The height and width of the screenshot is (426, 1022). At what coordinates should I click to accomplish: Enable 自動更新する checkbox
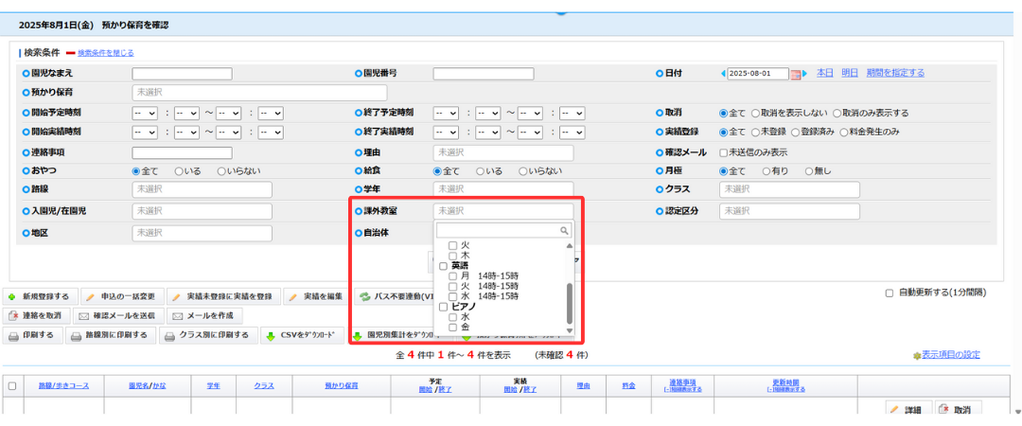pyautogui.click(x=889, y=293)
